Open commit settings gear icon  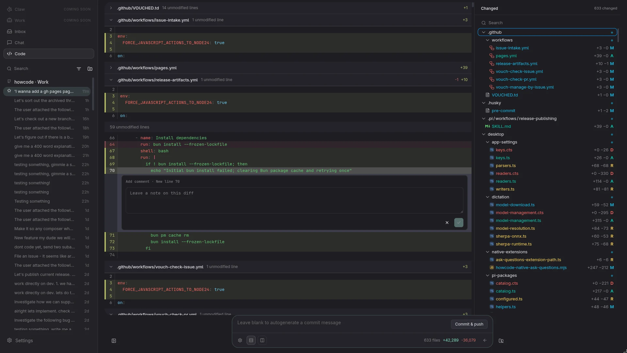click(240, 340)
